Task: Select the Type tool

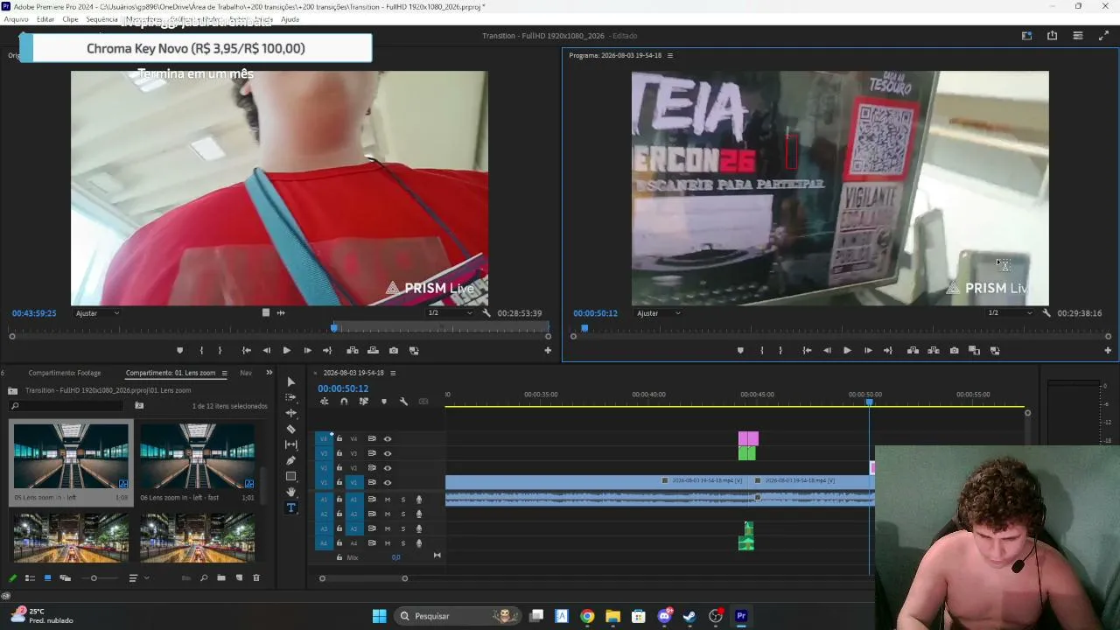Action: click(291, 507)
